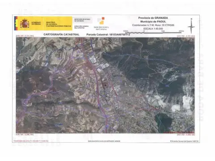Click 'Este documento no es una certificación catastral'
Viewport: 215px width, 161px height.
[104, 141]
